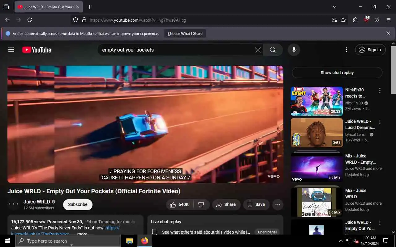Submit search using the magnifying glass button
Screen dimensions: 396x247
pos(273,50)
